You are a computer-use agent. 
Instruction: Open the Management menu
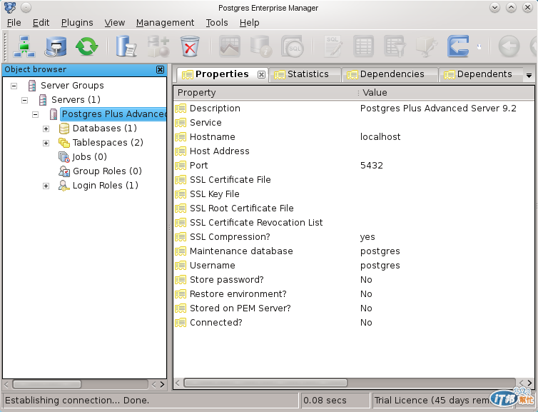[165, 23]
